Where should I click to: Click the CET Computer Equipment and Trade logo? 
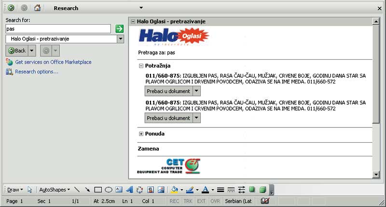[x=168, y=166]
